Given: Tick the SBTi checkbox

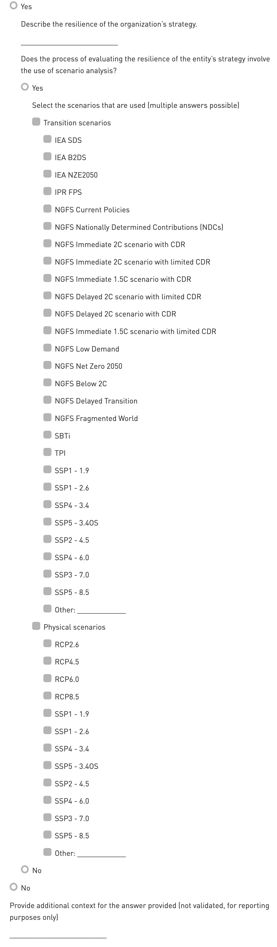Looking at the screenshot, I should coord(48,435).
